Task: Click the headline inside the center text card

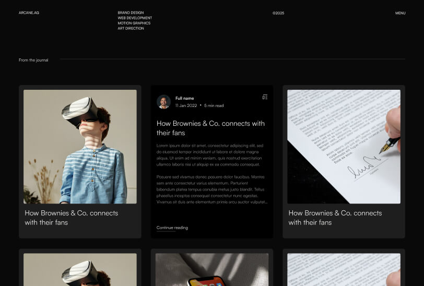Action: click(210, 128)
